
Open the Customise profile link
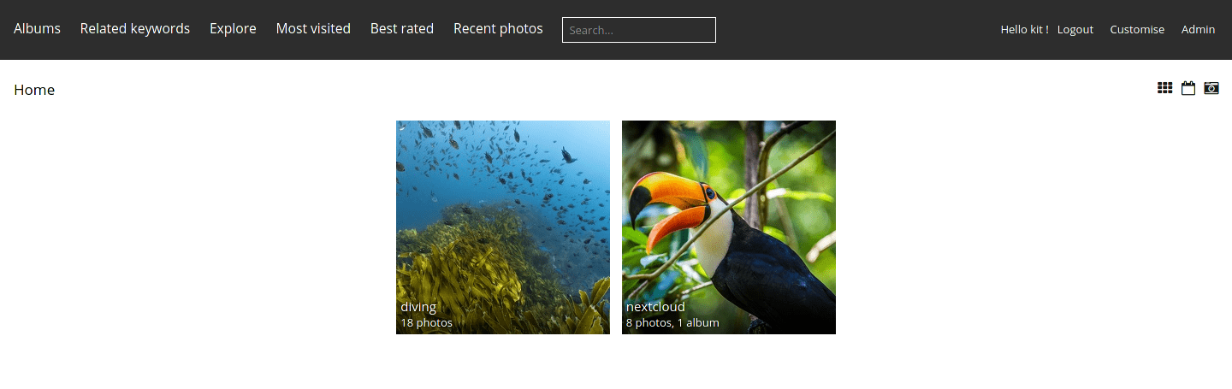click(1137, 29)
